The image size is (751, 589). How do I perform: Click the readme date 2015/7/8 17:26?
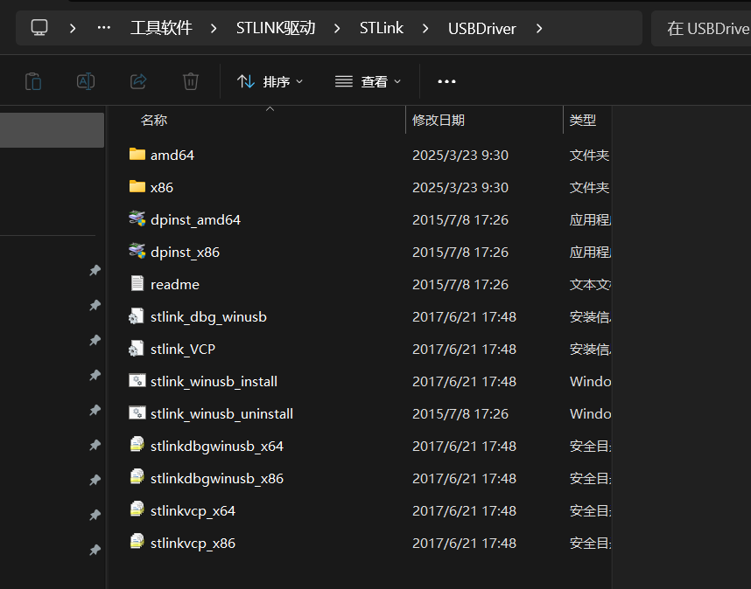tap(460, 285)
